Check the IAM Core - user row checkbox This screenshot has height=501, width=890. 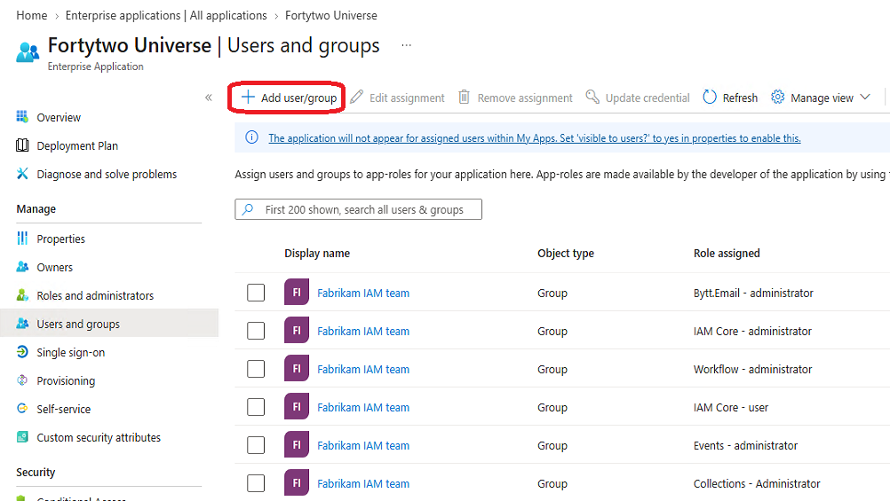point(256,407)
